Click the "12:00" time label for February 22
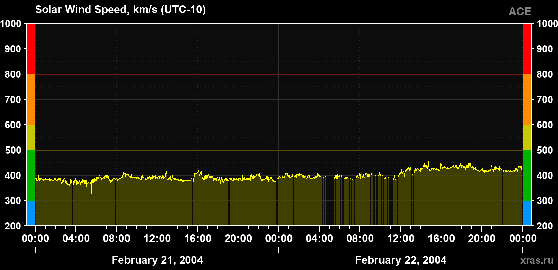 point(401,239)
